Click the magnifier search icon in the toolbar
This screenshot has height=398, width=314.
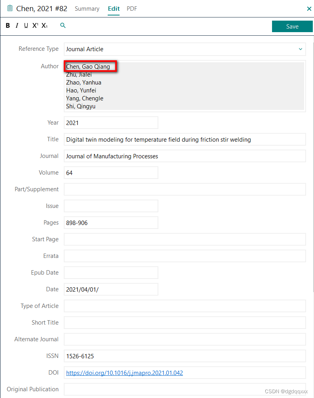(x=63, y=25)
